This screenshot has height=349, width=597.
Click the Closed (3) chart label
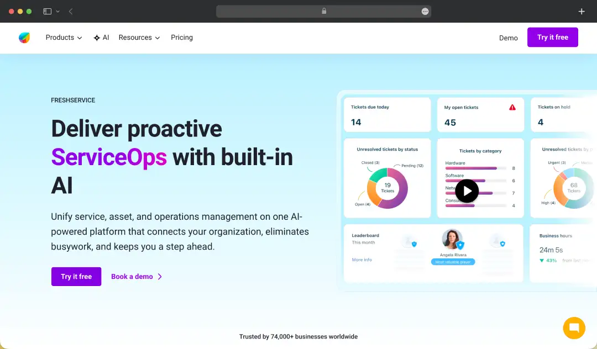pos(370,163)
